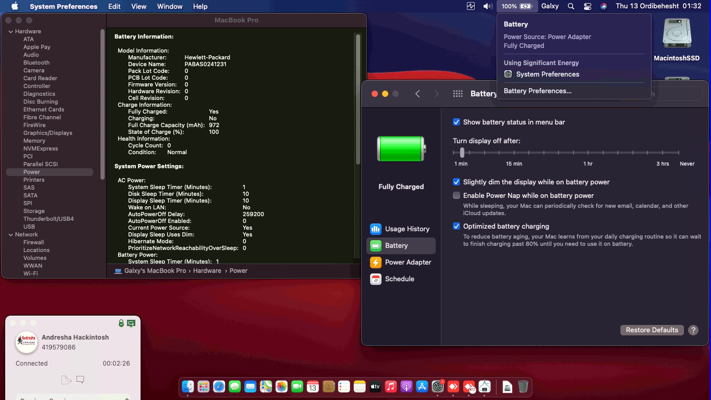
Task: Go back in System Preferences window
Action: (417, 94)
